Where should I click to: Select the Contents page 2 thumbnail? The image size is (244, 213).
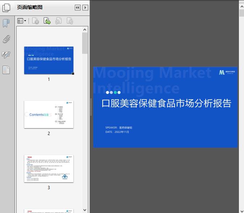(x=49, y=114)
